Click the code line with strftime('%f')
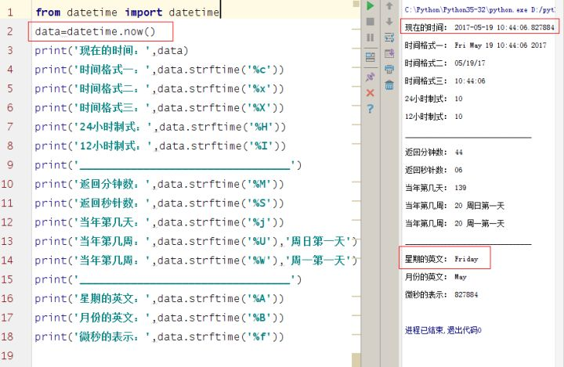 tap(159, 336)
